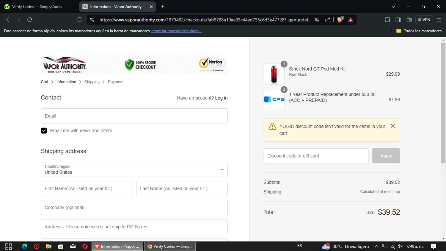Click the Smok Nord GT product thumbnail
Image resolution: width=446 pixels, height=251 pixels.
tap(274, 74)
